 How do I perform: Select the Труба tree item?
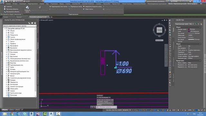coord(12,67)
